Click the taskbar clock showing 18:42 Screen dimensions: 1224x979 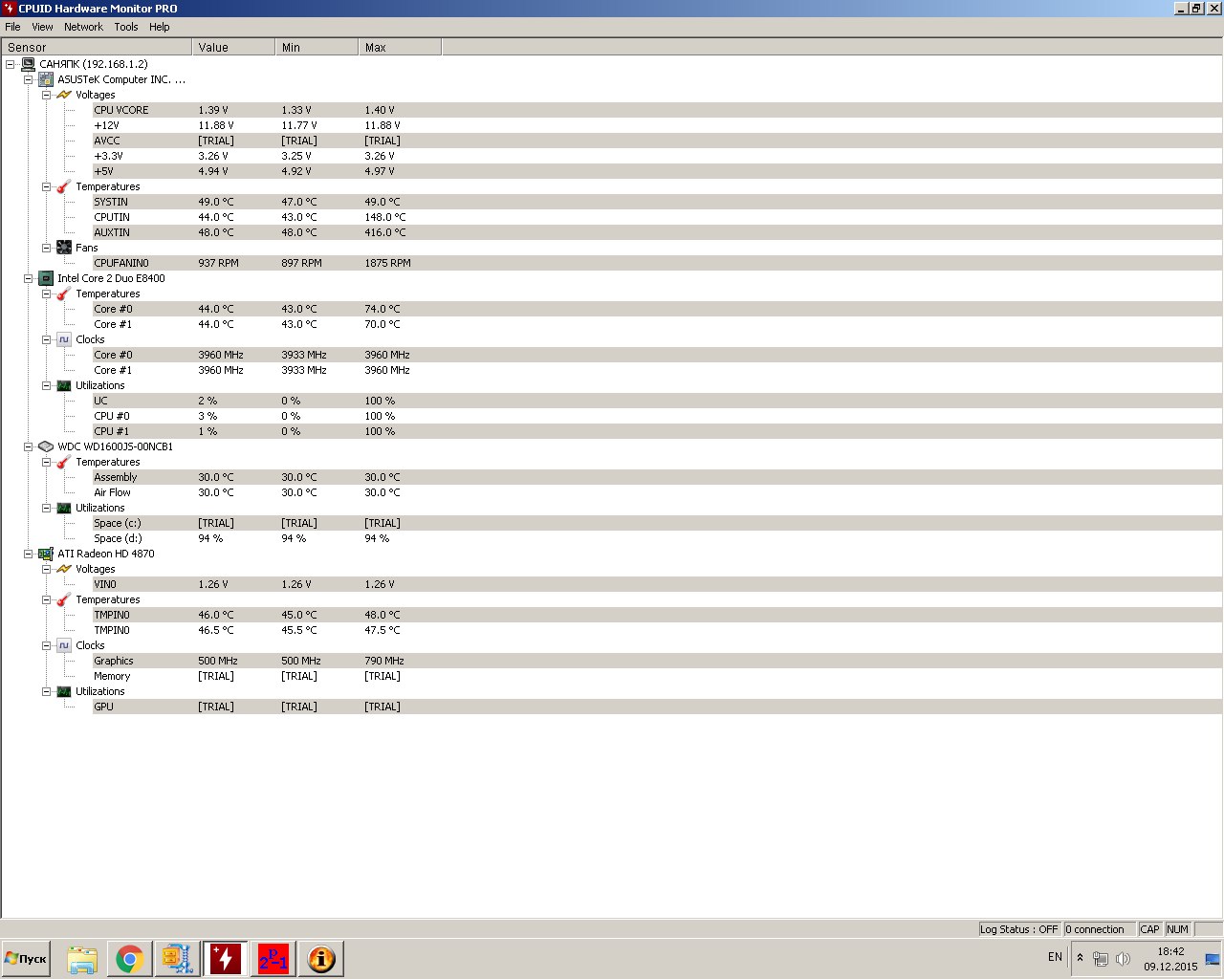(1170, 959)
